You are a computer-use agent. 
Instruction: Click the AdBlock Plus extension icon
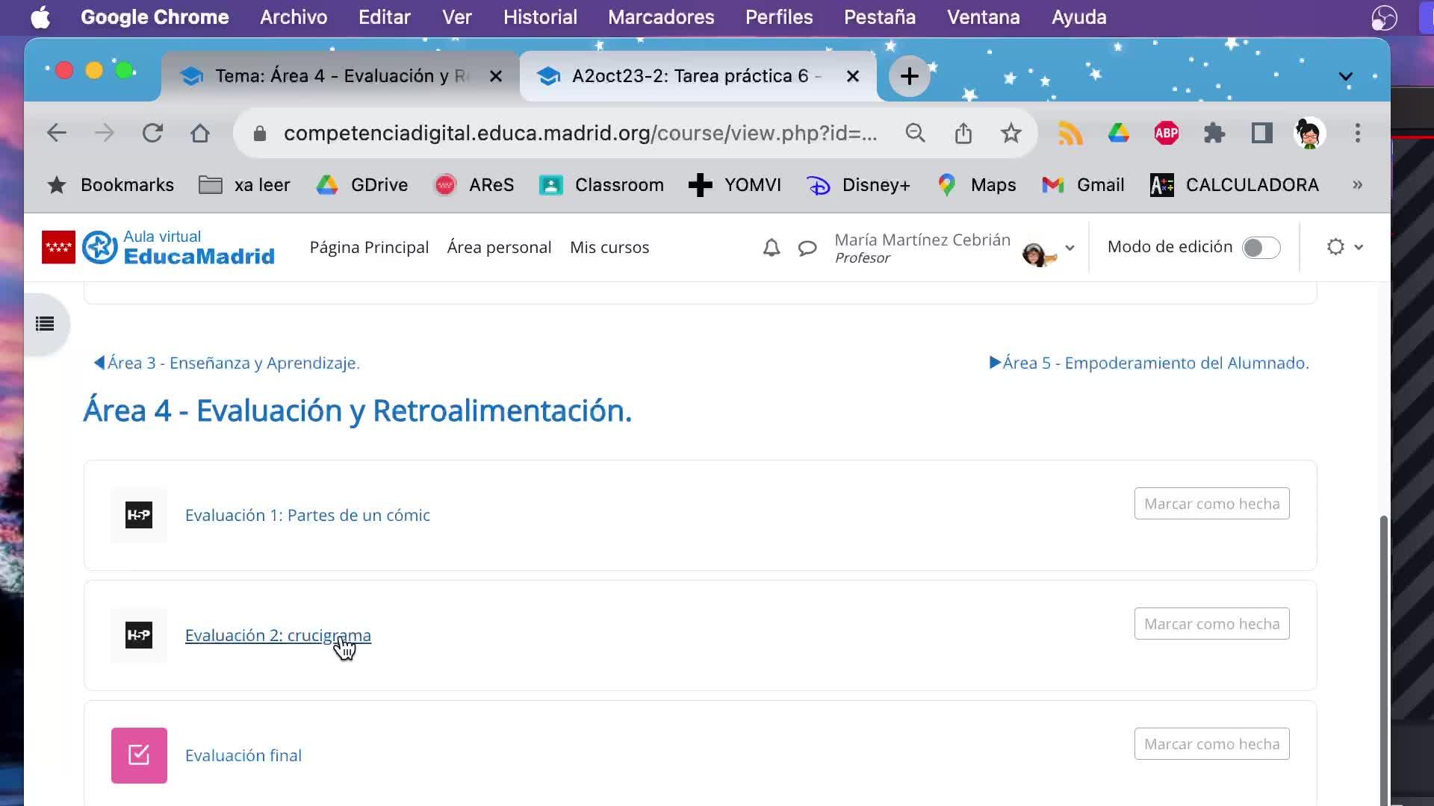1166,134
